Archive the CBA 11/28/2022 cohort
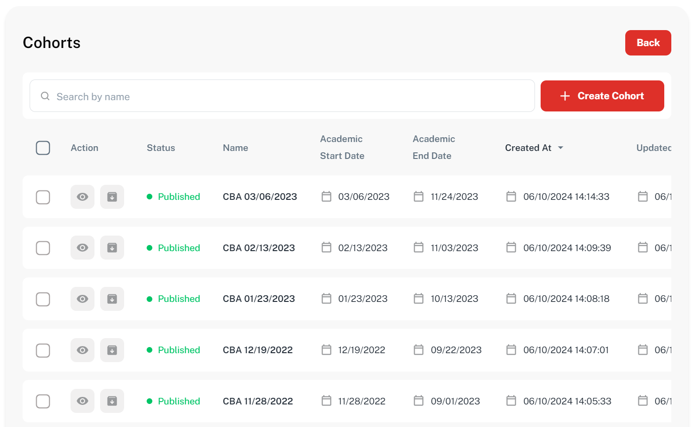Screen dimensions: 692x427 (112, 401)
